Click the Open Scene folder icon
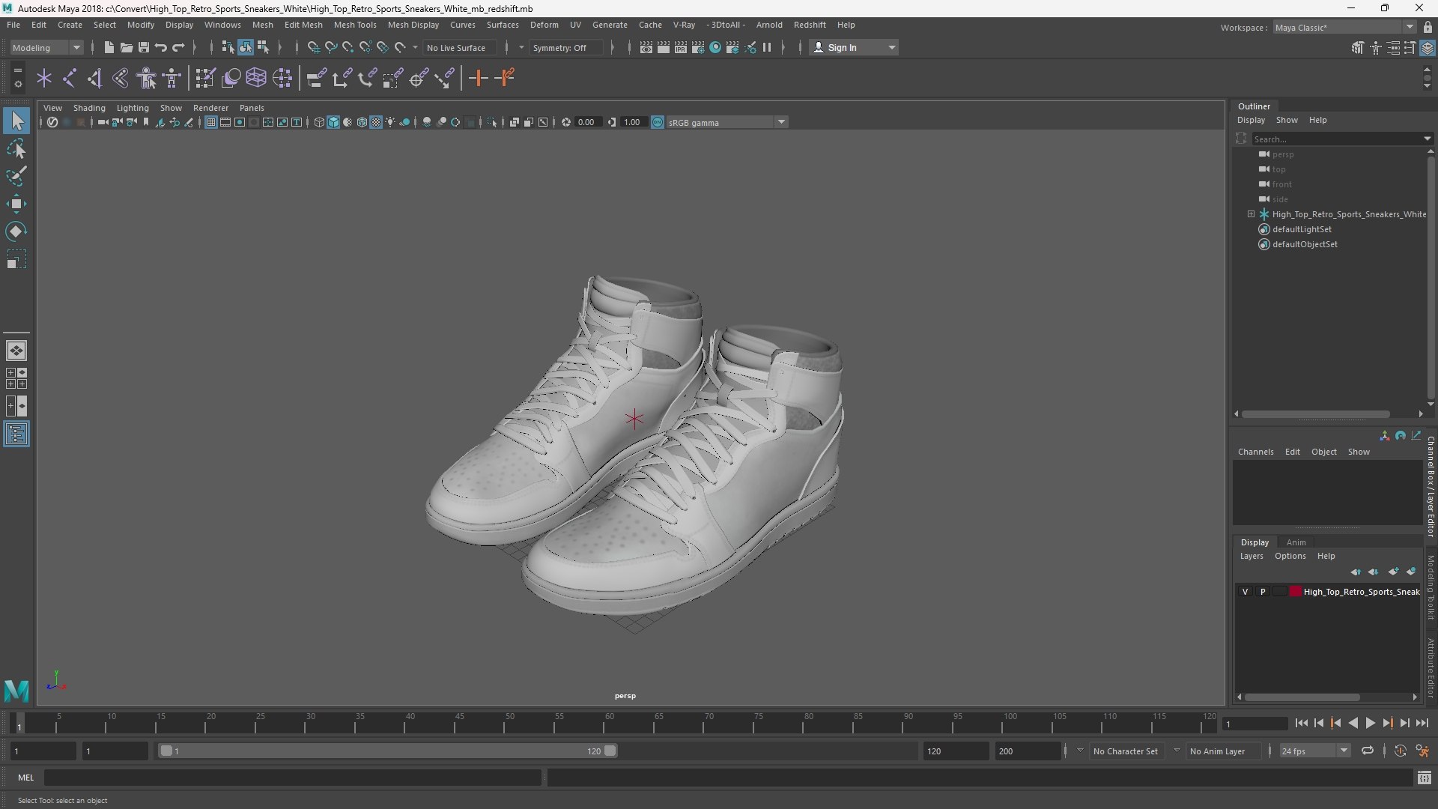This screenshot has height=809, width=1438. click(x=126, y=47)
